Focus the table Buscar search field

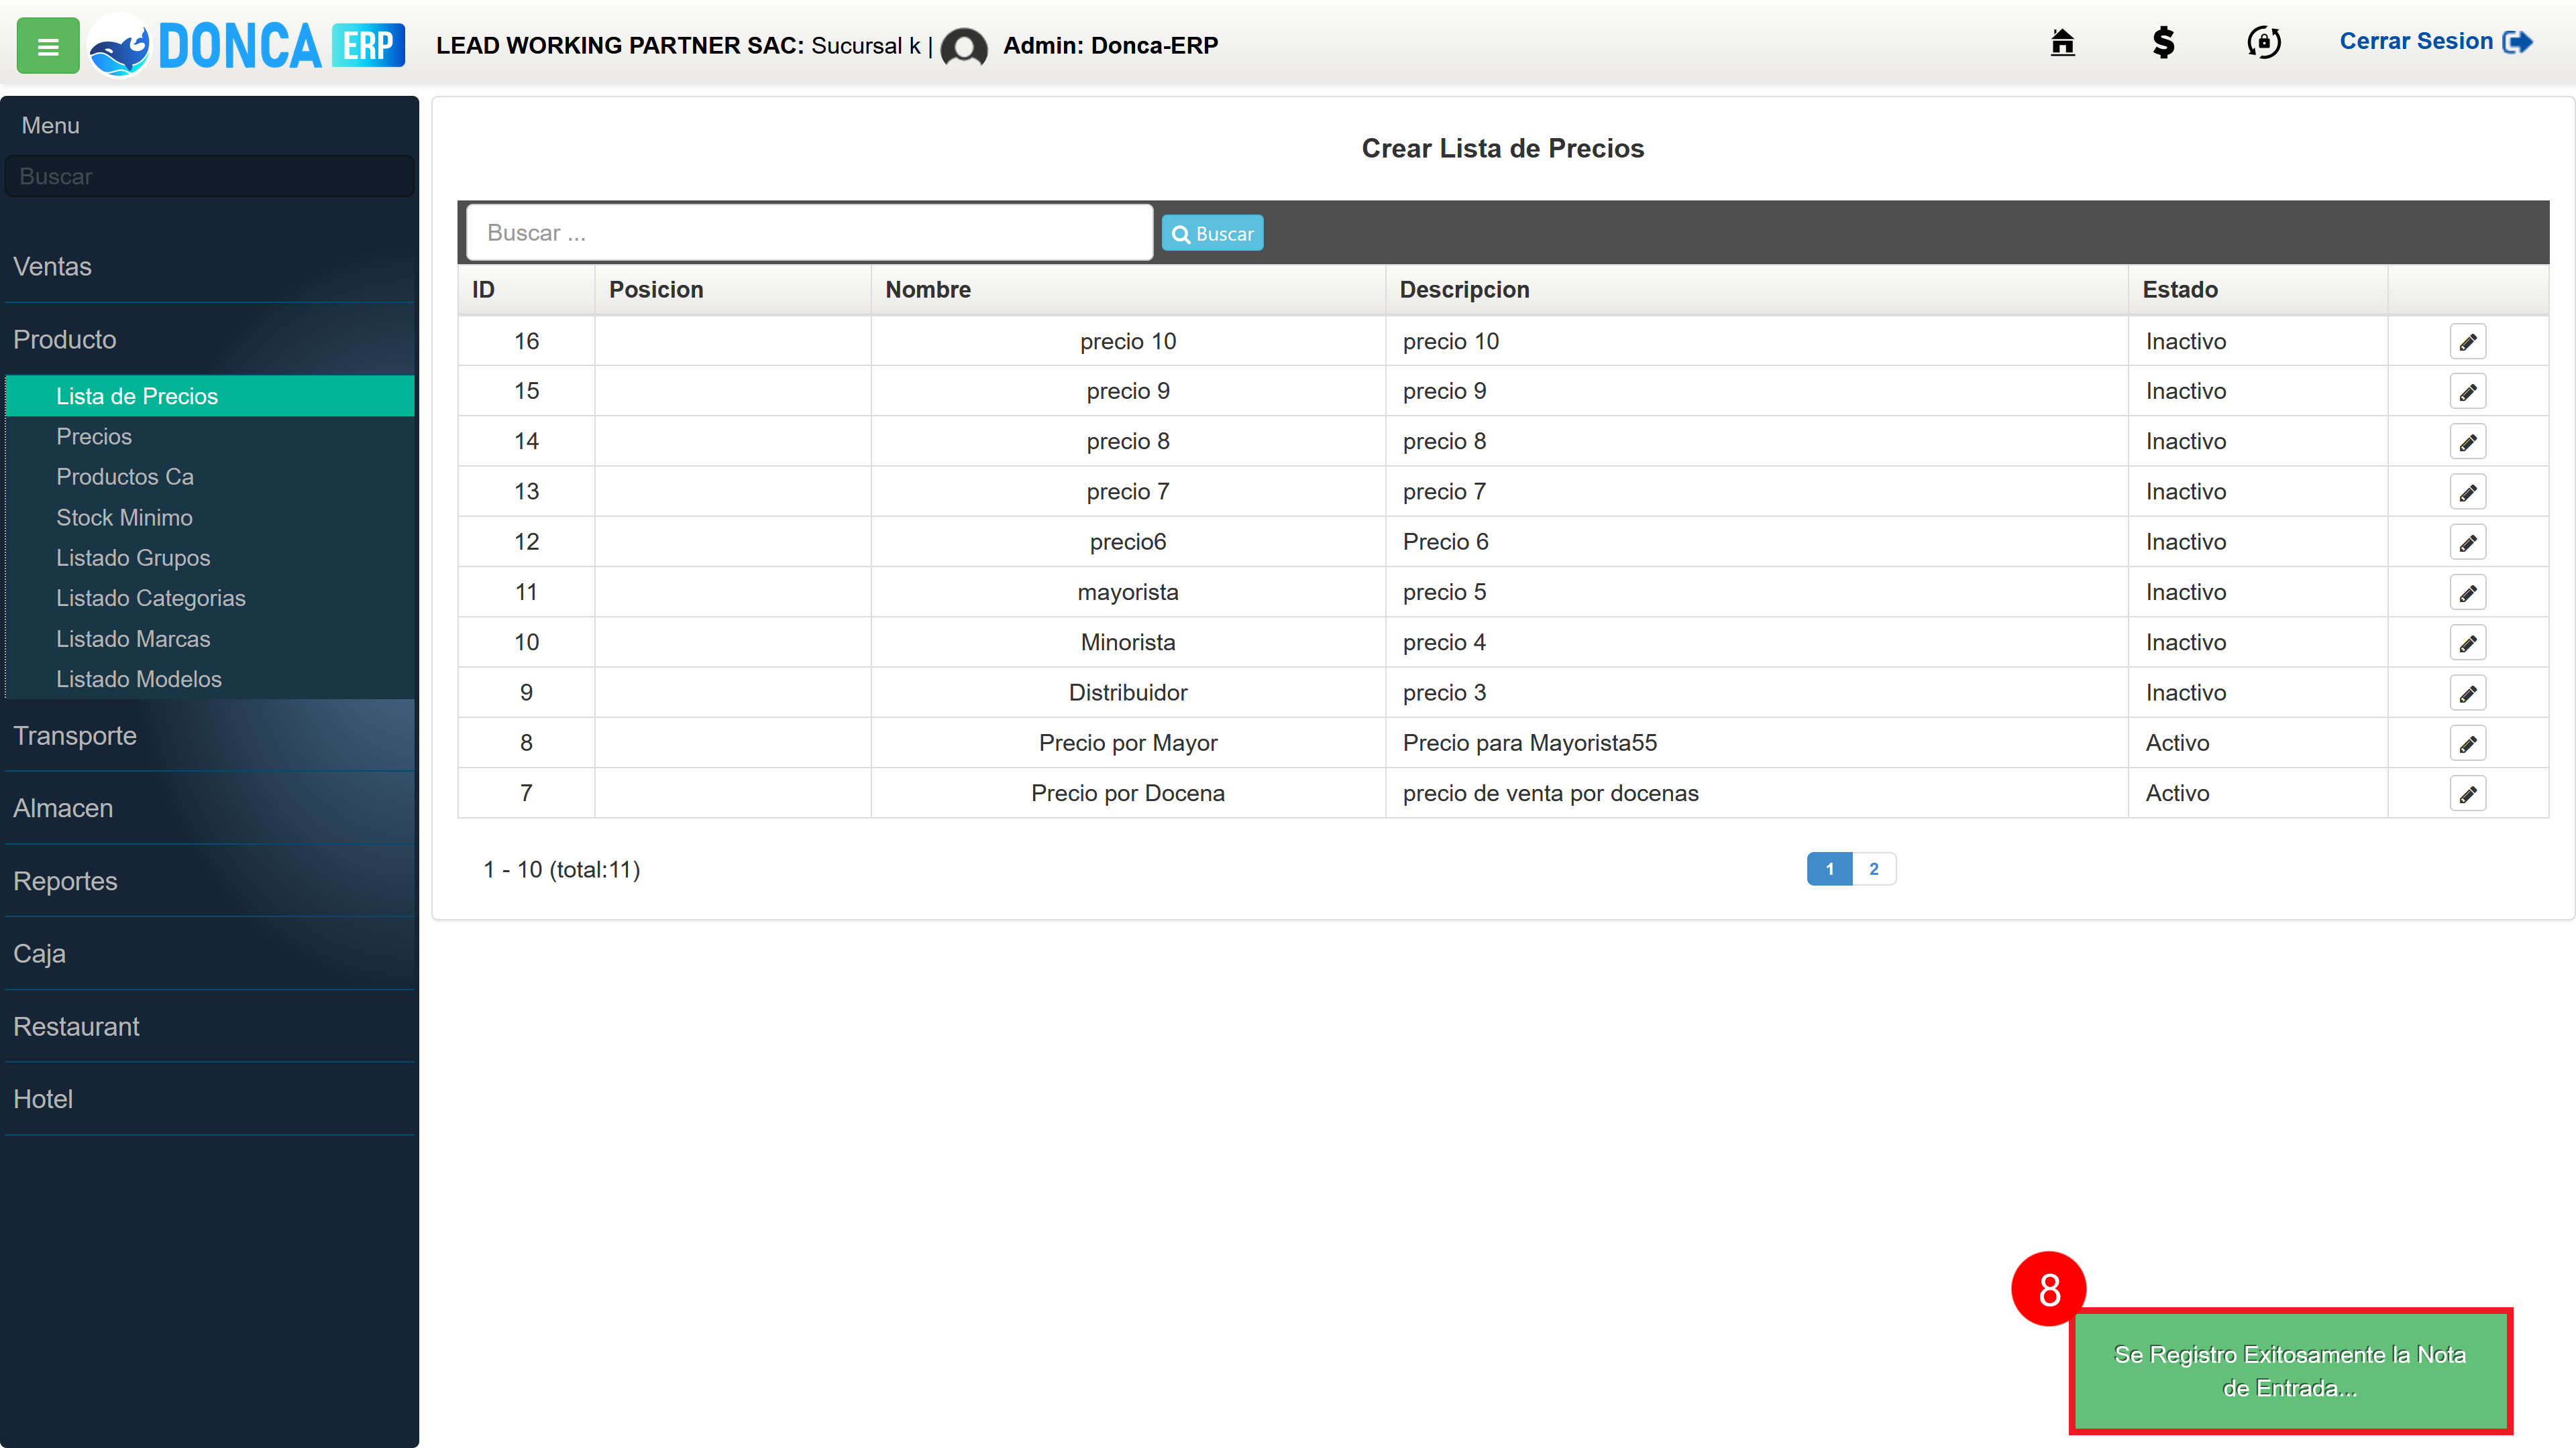click(809, 233)
